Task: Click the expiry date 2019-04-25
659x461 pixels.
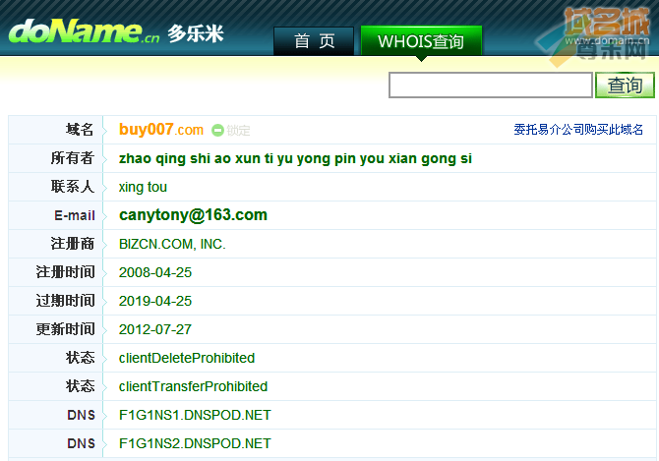Action: pos(155,301)
